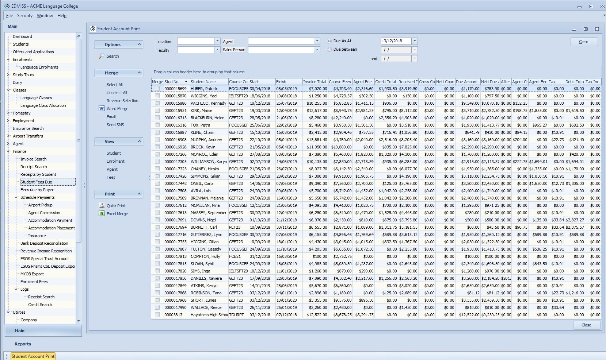606x360 pixels.
Task: Collapse the Print panel chevron
Action: click(139, 194)
